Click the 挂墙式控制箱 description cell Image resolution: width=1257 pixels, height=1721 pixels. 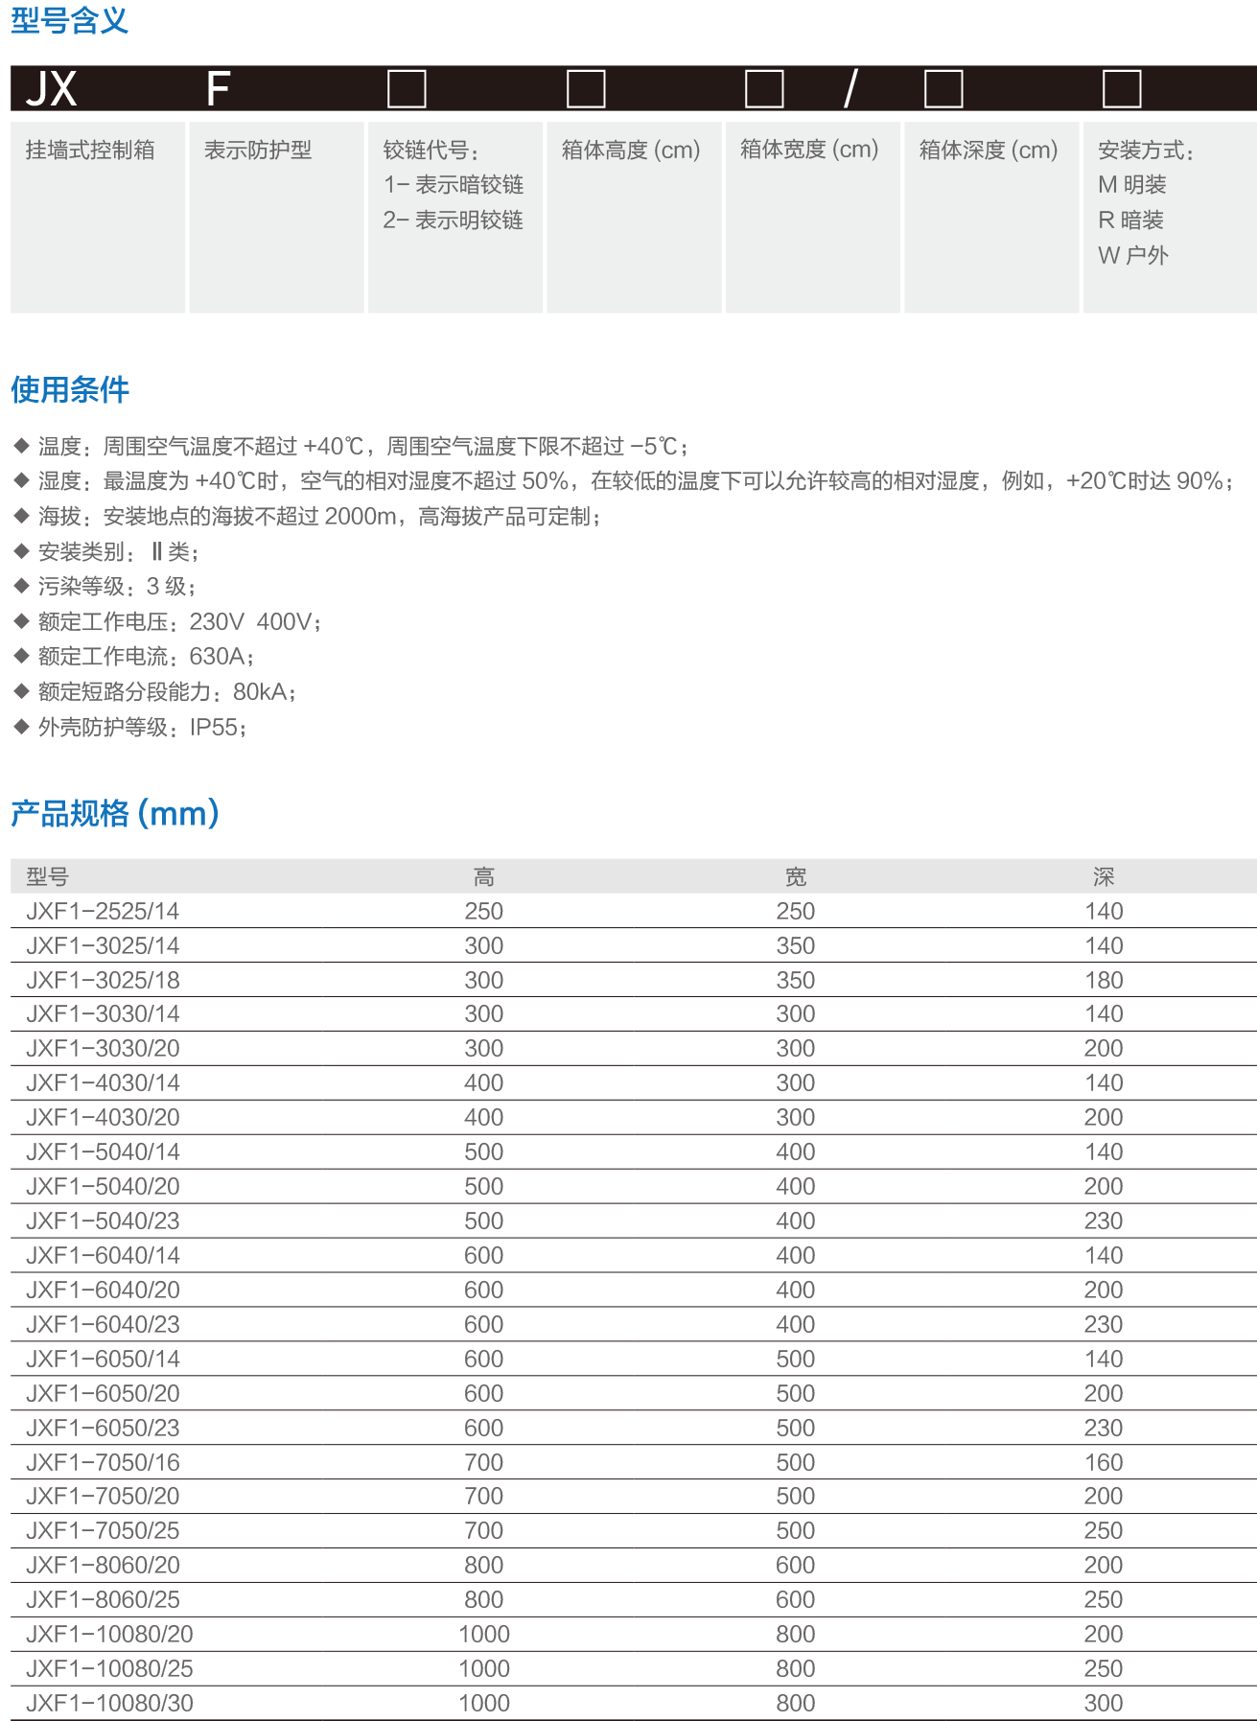click(90, 151)
